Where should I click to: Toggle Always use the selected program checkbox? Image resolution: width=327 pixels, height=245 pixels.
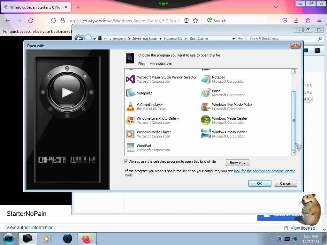pos(126,161)
